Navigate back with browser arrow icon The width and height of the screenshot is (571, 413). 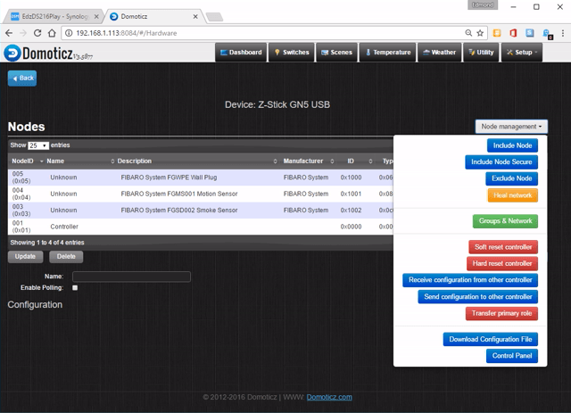(x=9, y=33)
